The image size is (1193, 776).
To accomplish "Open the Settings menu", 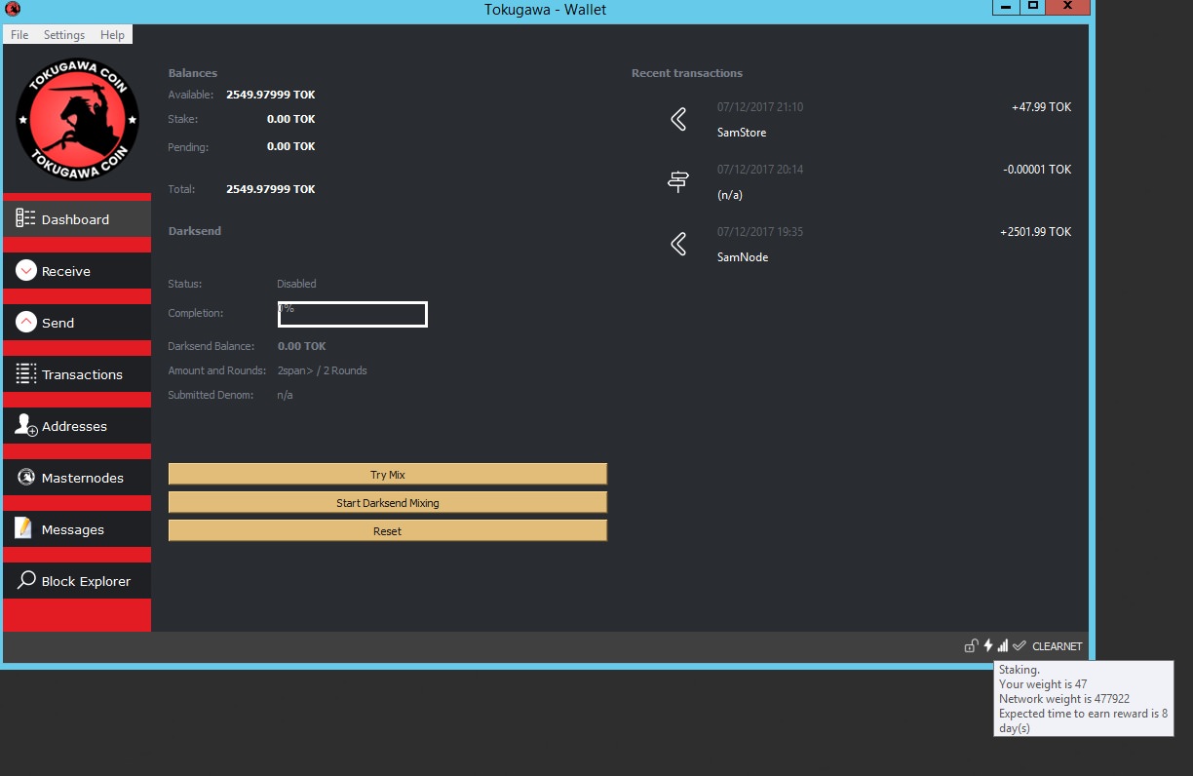I will click(64, 35).
